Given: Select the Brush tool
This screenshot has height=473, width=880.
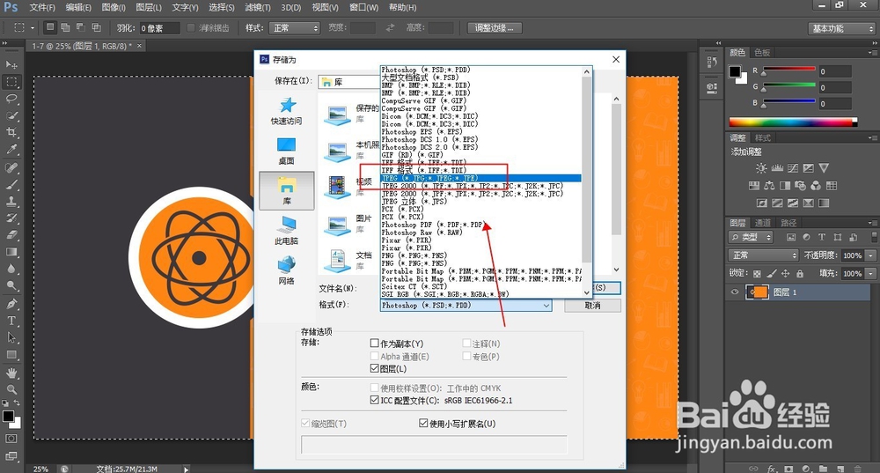Looking at the screenshot, I should [11, 184].
